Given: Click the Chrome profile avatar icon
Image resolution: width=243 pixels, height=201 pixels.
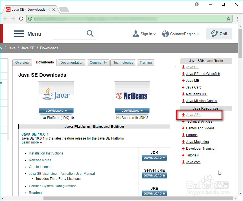Looking at the screenshot, I should point(197,4).
